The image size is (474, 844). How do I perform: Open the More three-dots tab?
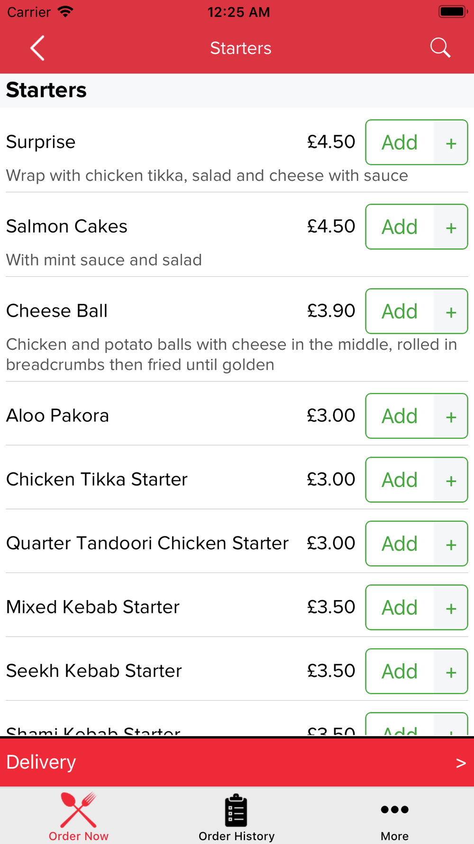click(394, 817)
